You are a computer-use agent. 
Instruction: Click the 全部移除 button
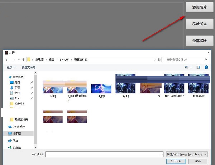[x=199, y=41]
